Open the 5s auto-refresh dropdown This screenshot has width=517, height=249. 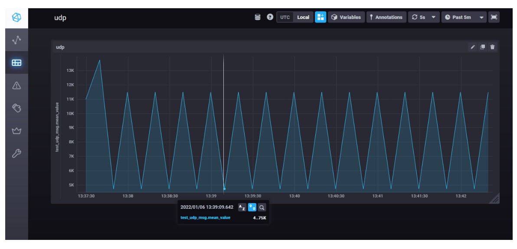pyautogui.click(x=424, y=17)
